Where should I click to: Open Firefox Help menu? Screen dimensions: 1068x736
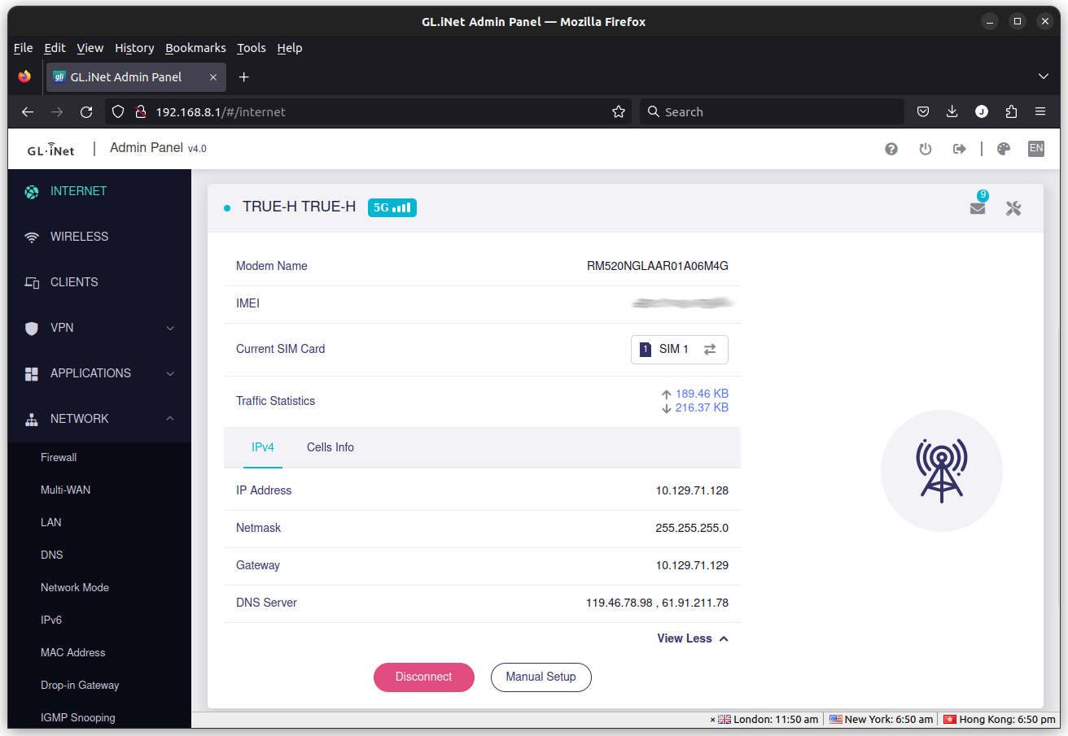pyautogui.click(x=290, y=48)
